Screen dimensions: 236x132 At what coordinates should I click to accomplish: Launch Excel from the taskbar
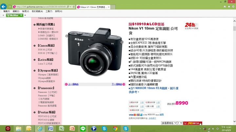tap(61, 128)
